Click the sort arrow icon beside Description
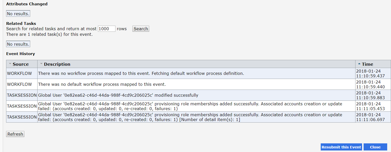 click(41, 64)
